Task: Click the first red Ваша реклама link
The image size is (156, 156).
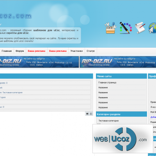Action: point(37,51)
